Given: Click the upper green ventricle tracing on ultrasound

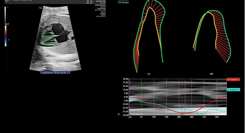Looking at the screenshot, I should pyautogui.click(x=47, y=33).
